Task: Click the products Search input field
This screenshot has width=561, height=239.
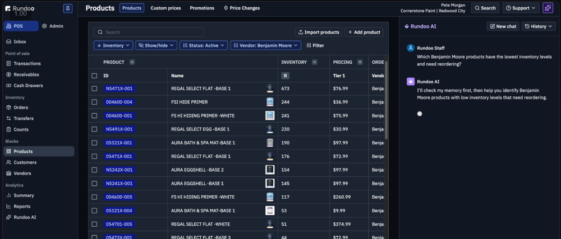Action: [149, 32]
